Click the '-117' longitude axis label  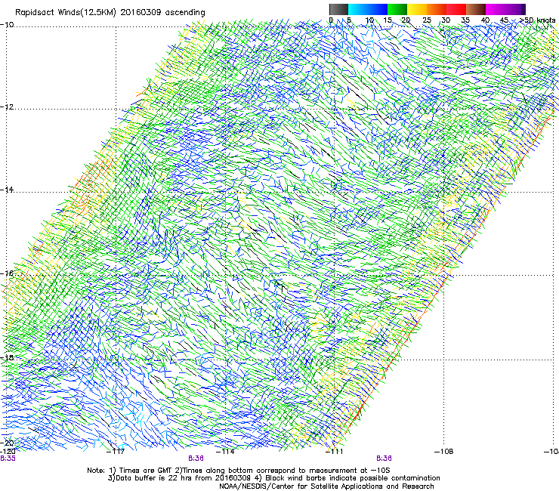(116, 452)
